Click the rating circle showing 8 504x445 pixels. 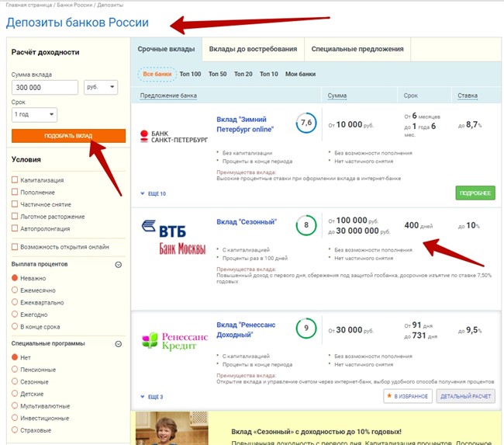(x=306, y=226)
